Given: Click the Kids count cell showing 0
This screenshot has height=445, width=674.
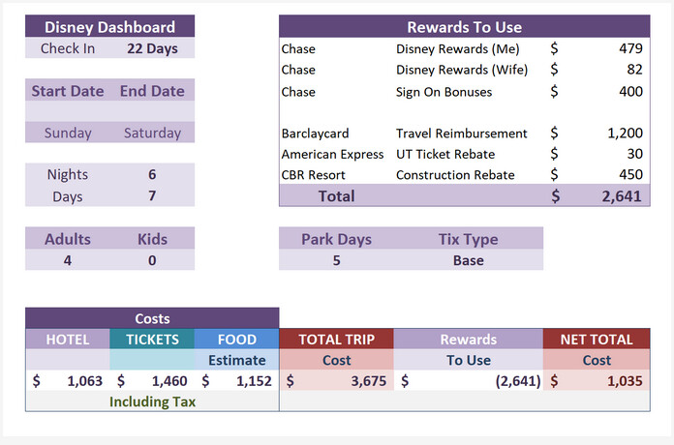Looking at the screenshot, I should click(152, 260).
